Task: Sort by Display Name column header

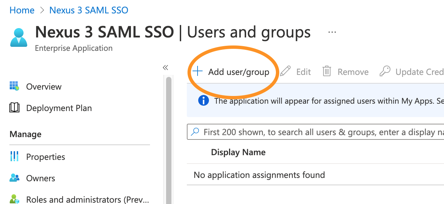Action: (238, 152)
